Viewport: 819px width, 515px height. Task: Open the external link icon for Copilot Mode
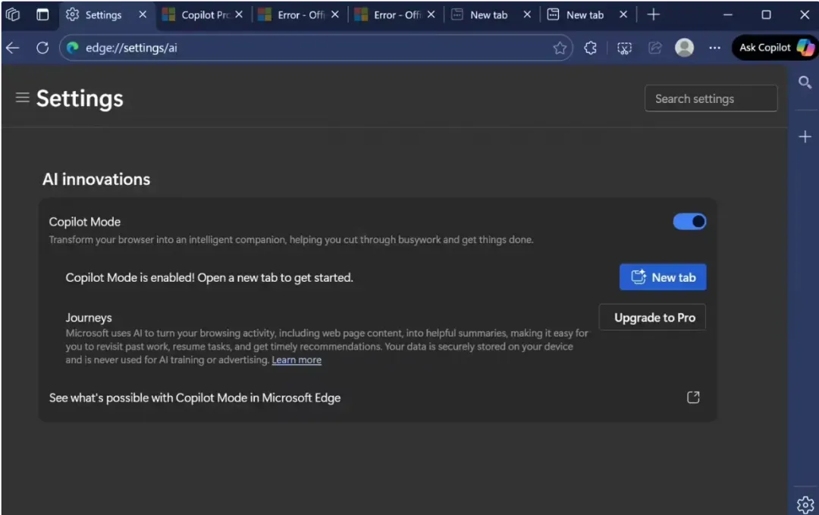tap(693, 398)
